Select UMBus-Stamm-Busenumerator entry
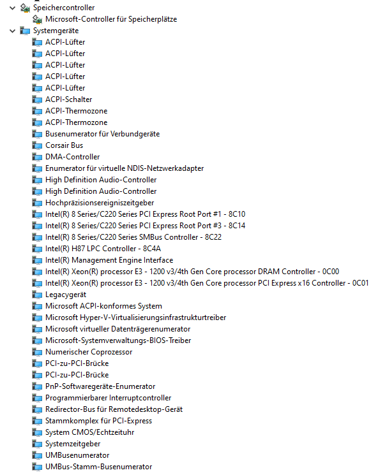The width and height of the screenshot is (392, 475). (x=98, y=467)
